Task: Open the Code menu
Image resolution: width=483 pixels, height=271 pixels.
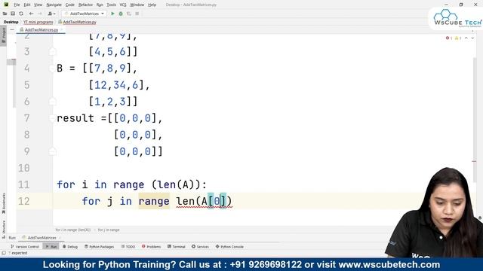Action: [70, 5]
